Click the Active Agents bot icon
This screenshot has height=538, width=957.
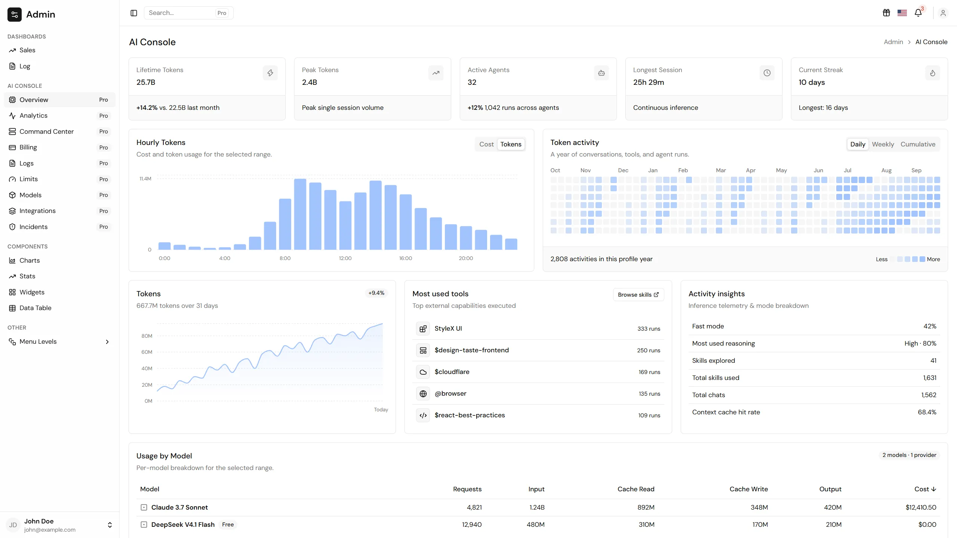601,73
